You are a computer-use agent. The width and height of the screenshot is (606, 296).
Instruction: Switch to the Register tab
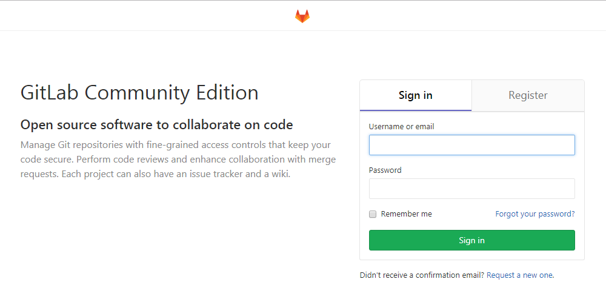[x=528, y=95]
